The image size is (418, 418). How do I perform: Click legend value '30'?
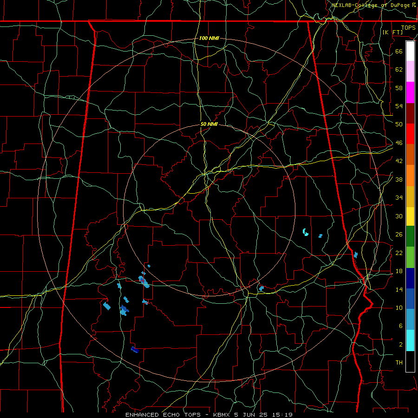tap(399, 216)
